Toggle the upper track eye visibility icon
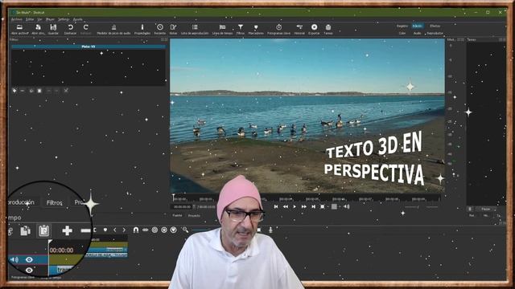The height and width of the screenshot is (289, 515). 29,260
